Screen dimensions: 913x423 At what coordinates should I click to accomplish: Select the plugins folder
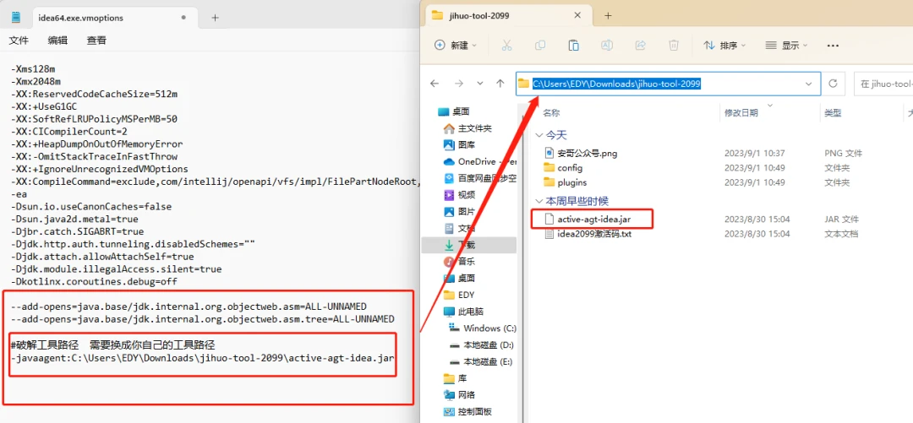click(x=571, y=182)
